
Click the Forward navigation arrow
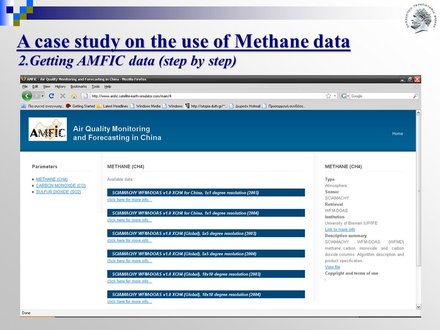37,96
